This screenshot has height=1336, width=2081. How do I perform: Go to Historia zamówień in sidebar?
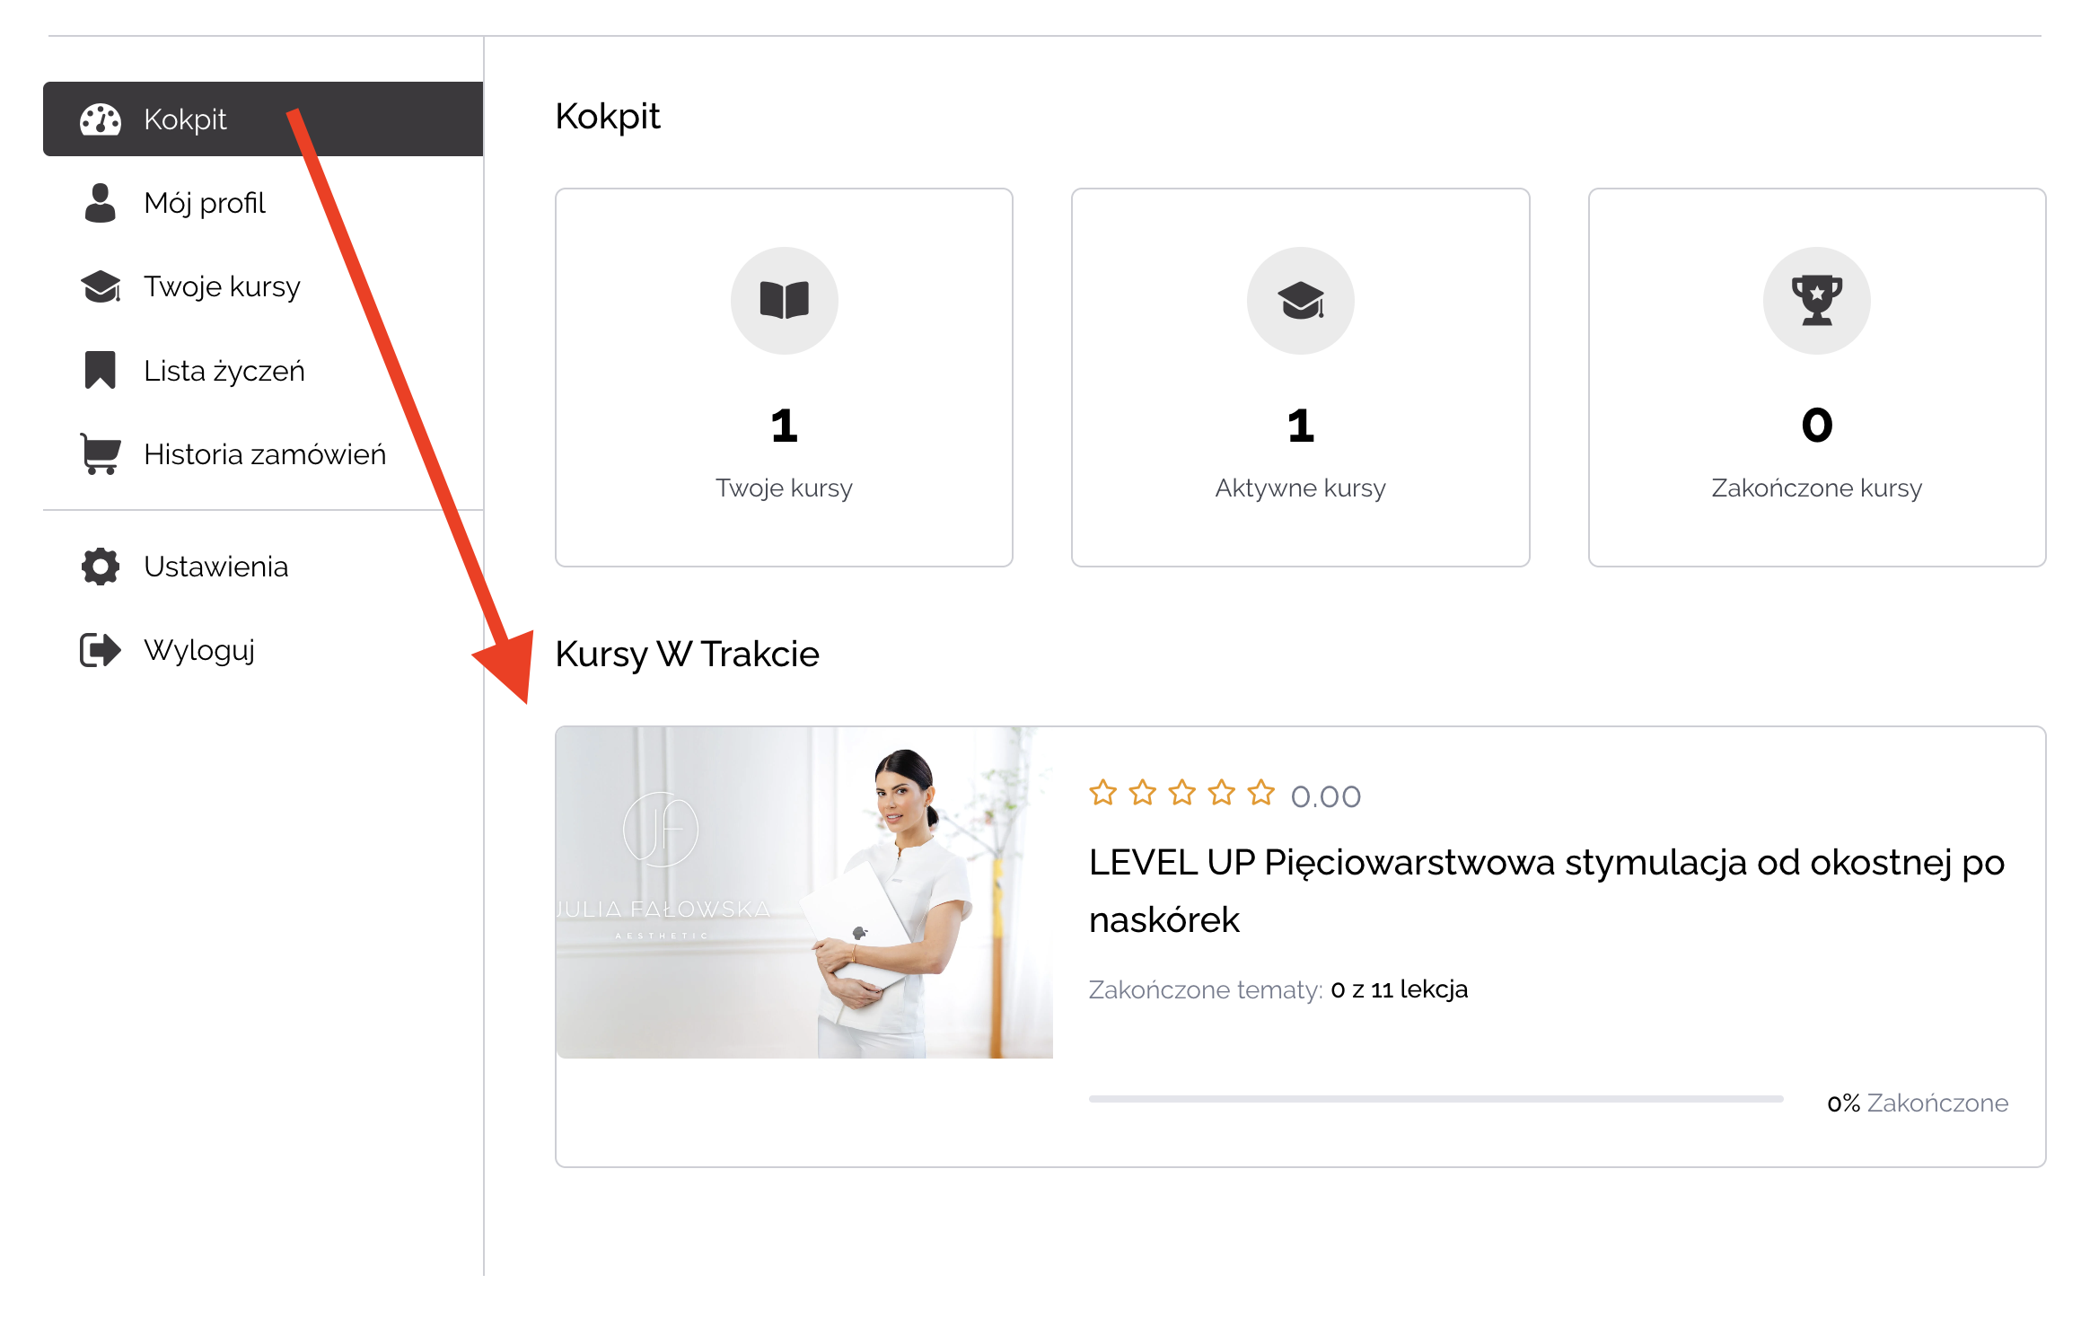265,454
